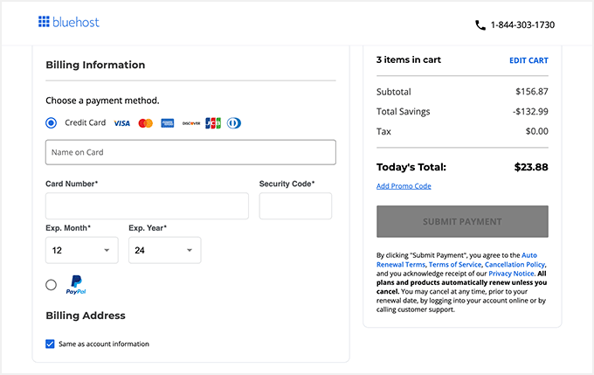Viewport: 594px width, 375px height.
Task: Select the Credit Card radio button
Action: coord(51,123)
